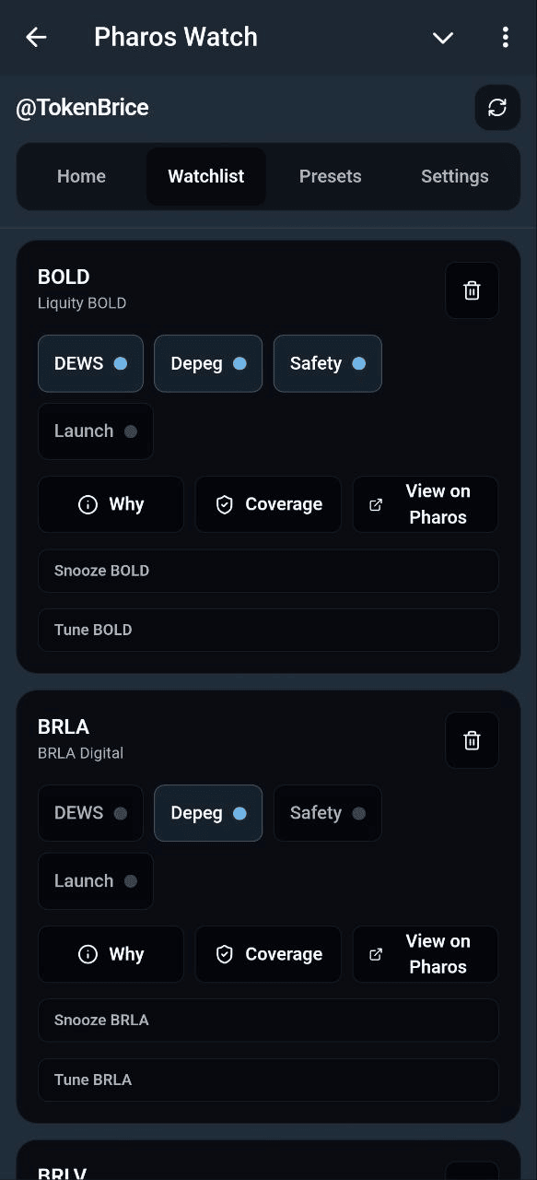Enable Safety alerts for BRLA

click(327, 813)
